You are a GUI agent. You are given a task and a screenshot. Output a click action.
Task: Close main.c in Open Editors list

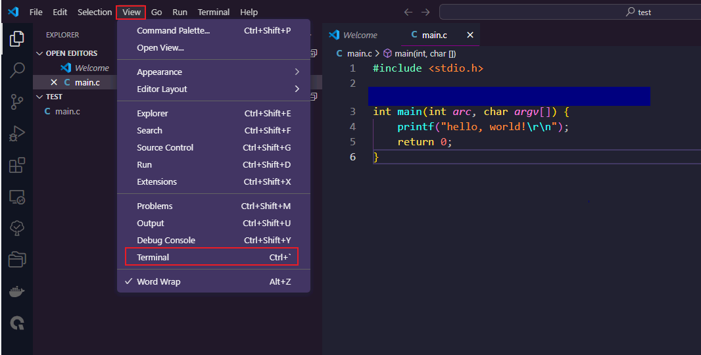[x=54, y=82]
